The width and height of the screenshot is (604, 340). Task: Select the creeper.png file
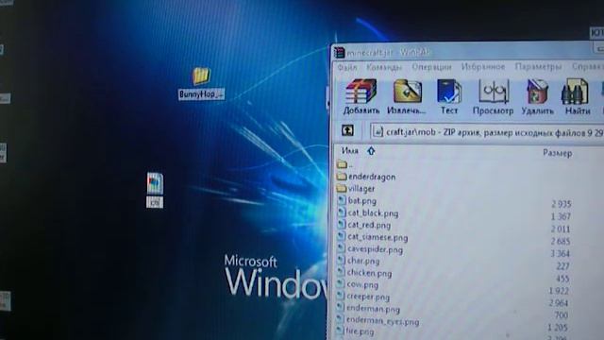[x=362, y=297]
